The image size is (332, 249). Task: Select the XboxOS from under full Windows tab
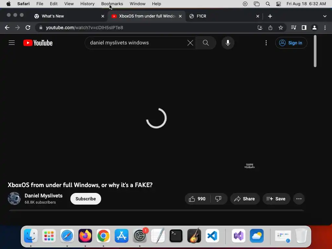click(147, 16)
